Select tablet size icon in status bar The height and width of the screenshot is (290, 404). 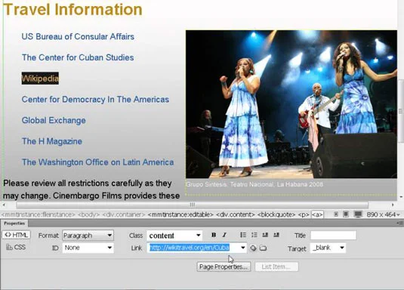tap(346, 214)
